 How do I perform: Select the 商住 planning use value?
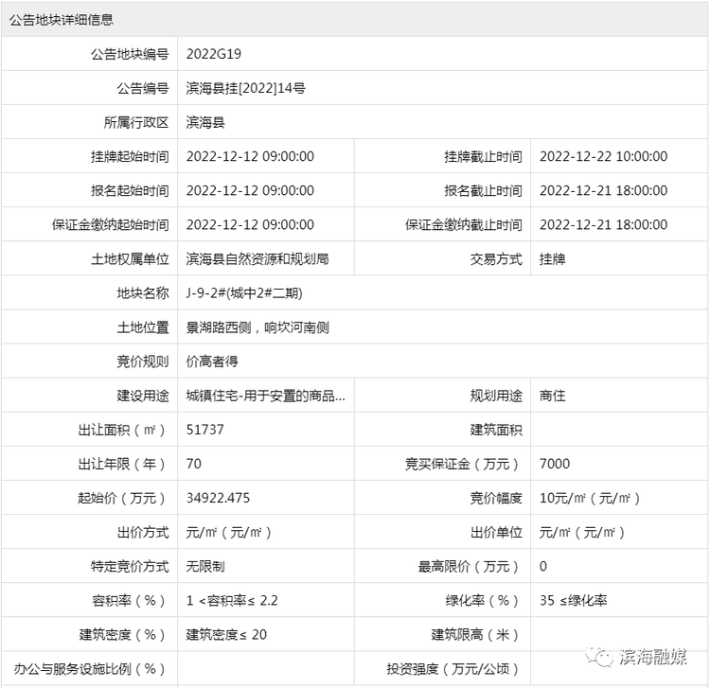(553, 396)
